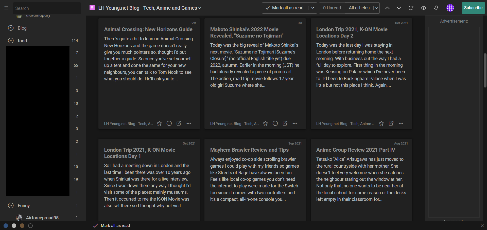Open Animal Crossing: New Horizons Guide article

148,29
